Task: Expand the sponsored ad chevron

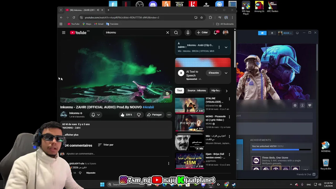Action: [x=226, y=73]
